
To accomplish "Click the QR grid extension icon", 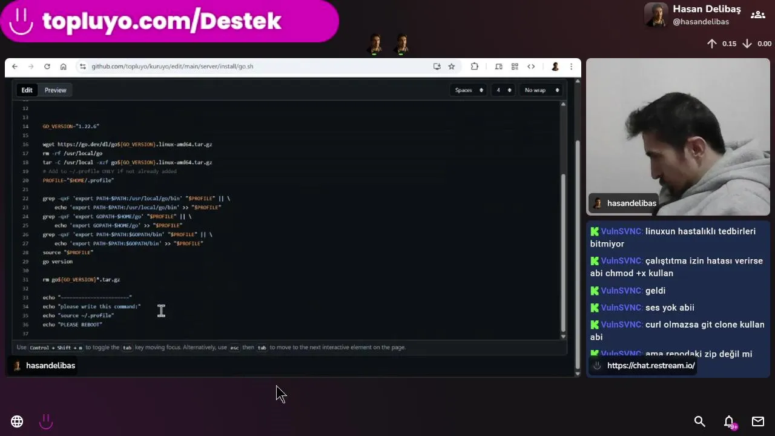I will pyautogui.click(x=515, y=67).
